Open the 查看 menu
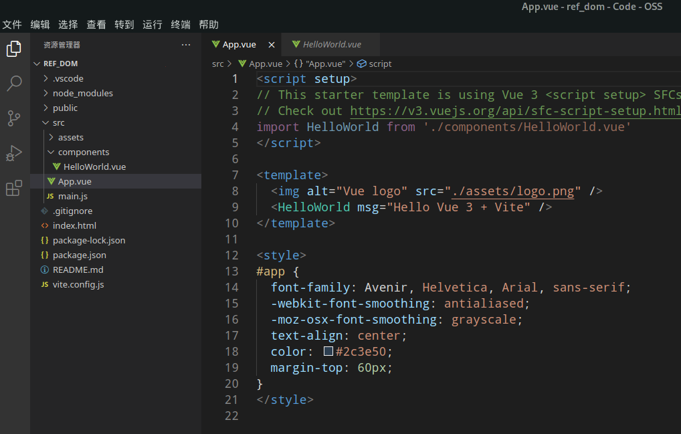 (x=96, y=24)
